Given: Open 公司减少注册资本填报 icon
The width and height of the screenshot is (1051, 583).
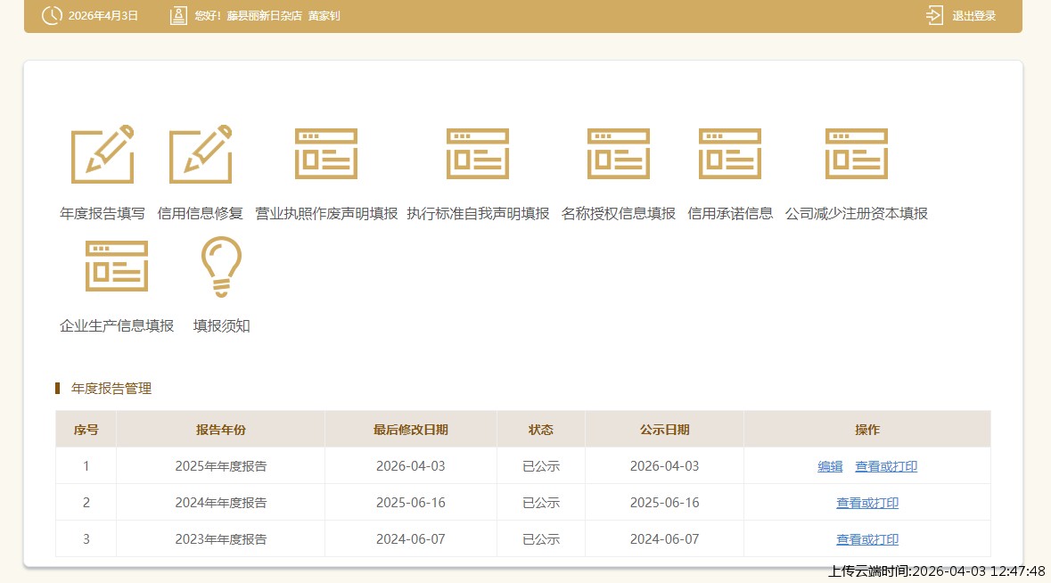Looking at the screenshot, I should [857, 154].
